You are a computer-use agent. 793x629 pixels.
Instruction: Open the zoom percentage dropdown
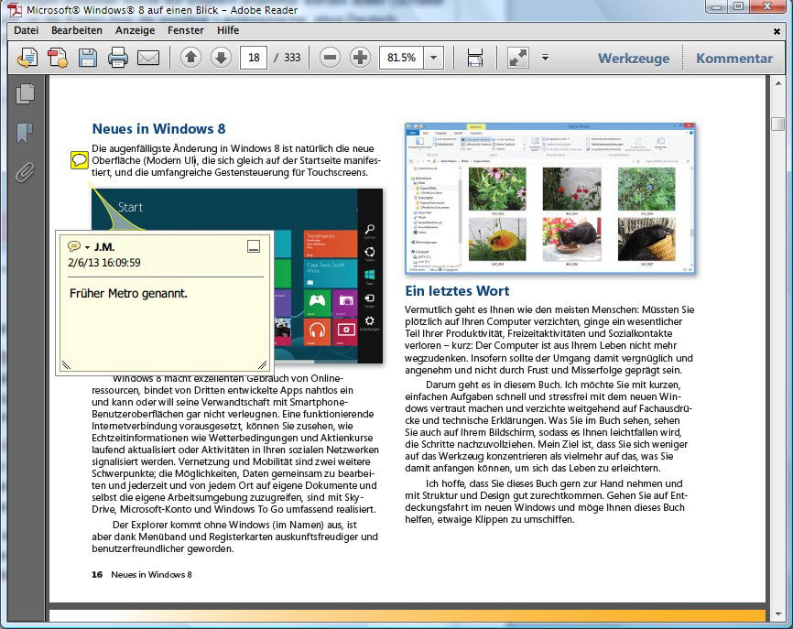[x=433, y=58]
